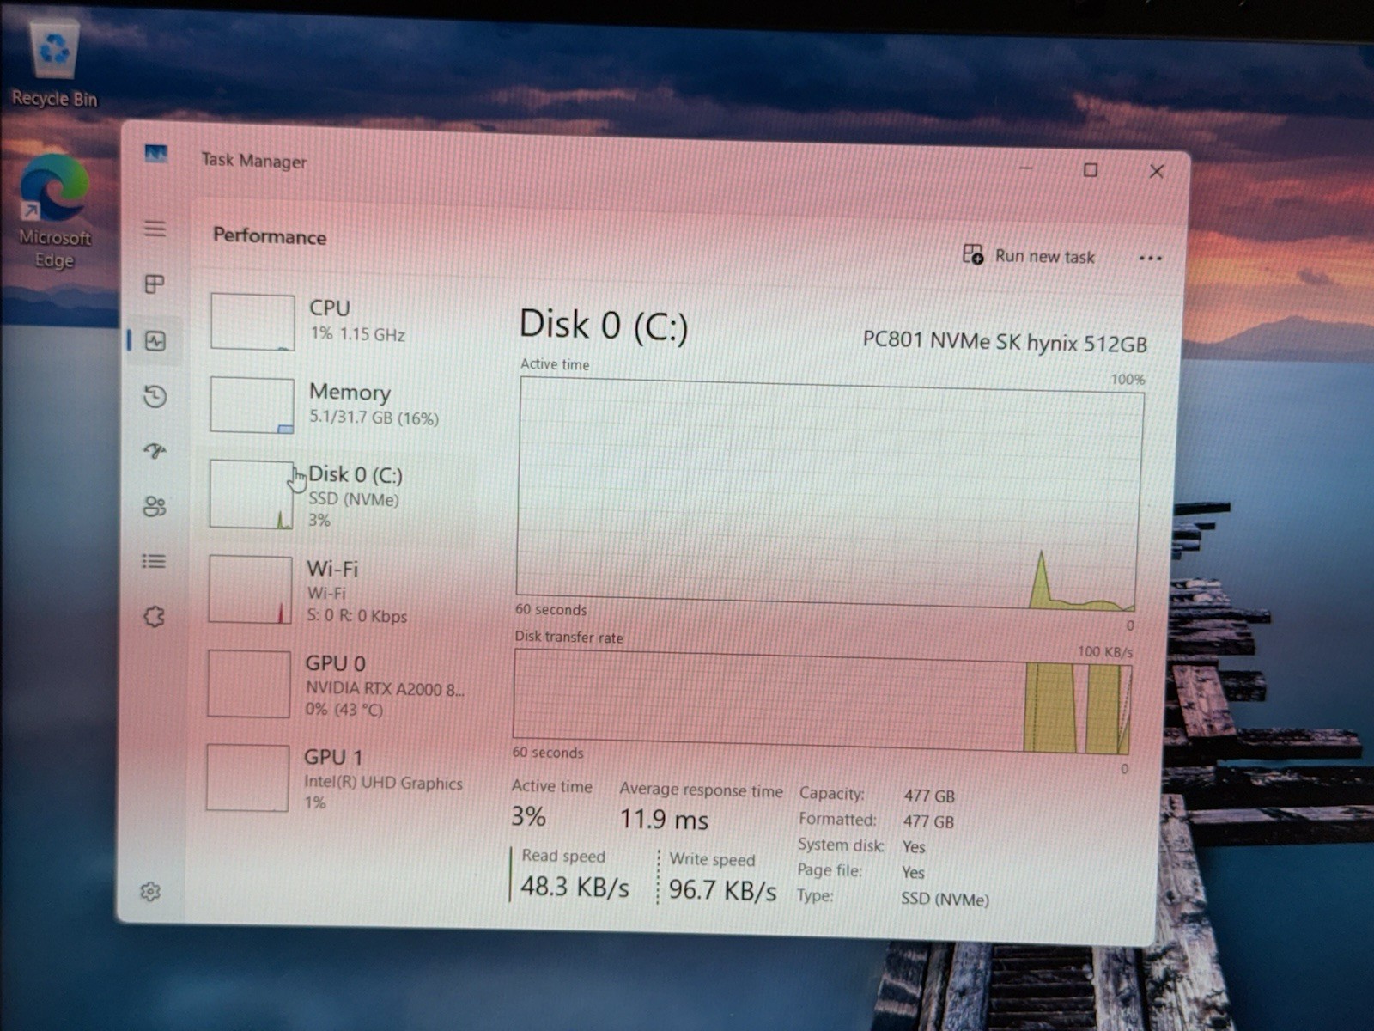Click the Capacity 477 GB value
The height and width of the screenshot is (1031, 1374).
click(929, 796)
